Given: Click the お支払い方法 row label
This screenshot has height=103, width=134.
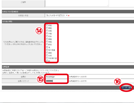Looking at the screenshot, I should point(23,16).
